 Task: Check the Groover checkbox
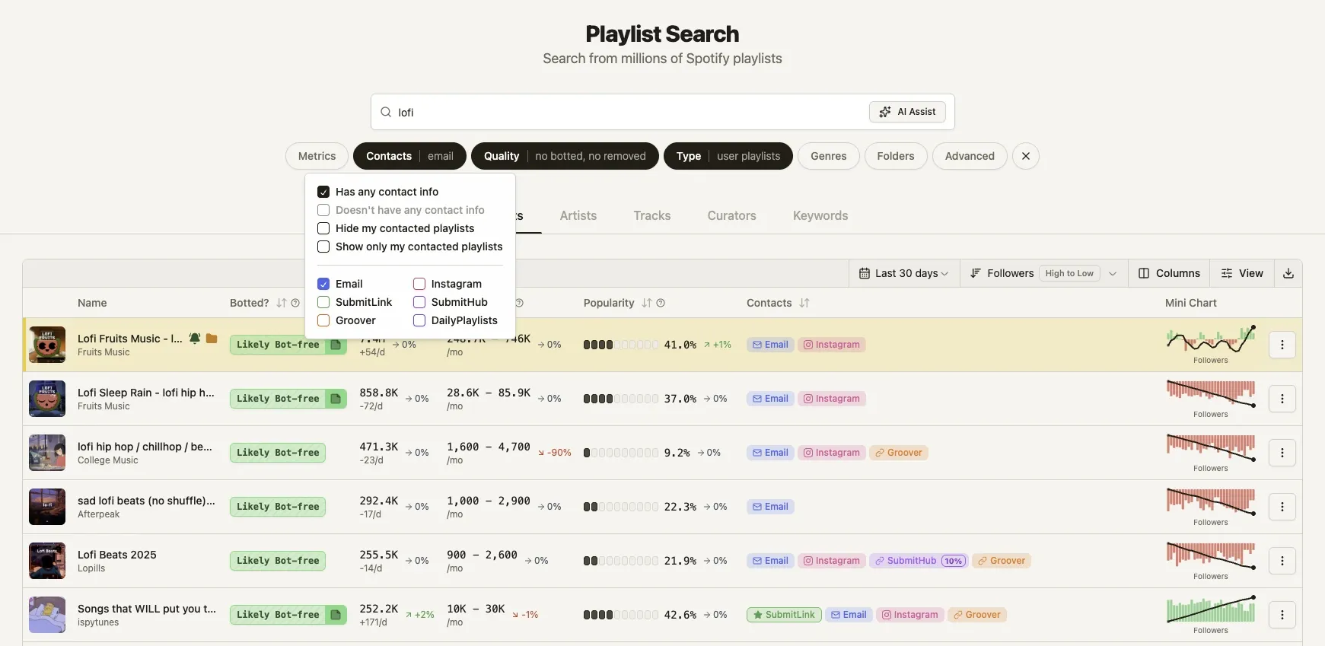(x=323, y=320)
